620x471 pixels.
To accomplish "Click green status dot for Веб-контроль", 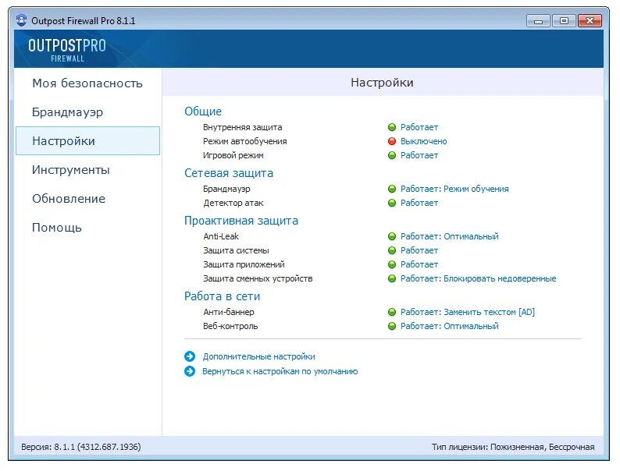I will tap(392, 326).
